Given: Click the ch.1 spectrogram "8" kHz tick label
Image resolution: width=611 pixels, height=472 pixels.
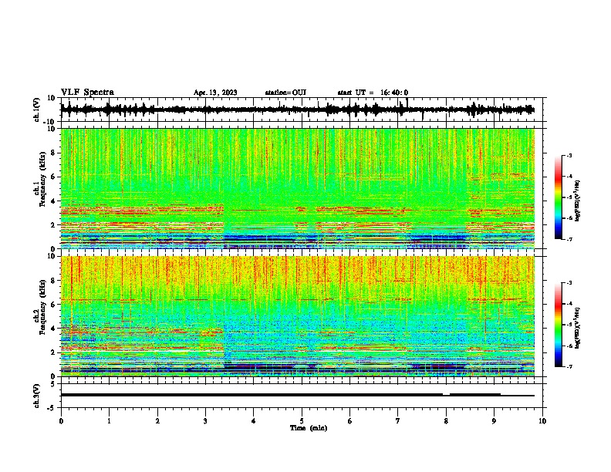Looking at the screenshot, I should 53,153.
